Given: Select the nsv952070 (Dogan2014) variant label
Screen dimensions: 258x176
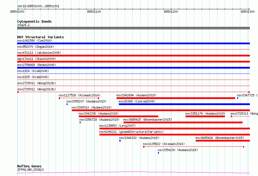Looking at the screenshot, I should tap(36, 47).
